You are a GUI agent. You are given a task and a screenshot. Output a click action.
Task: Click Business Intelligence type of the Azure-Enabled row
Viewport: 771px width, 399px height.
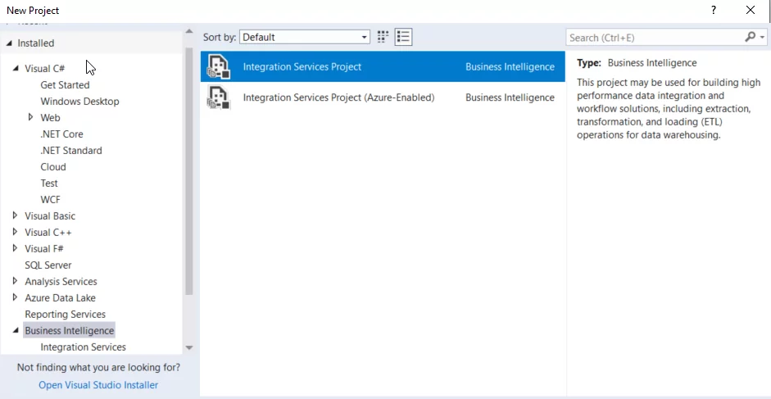point(510,97)
